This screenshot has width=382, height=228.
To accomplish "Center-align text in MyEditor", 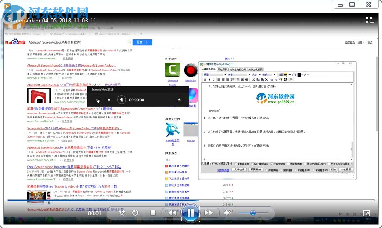I will pos(223,80).
